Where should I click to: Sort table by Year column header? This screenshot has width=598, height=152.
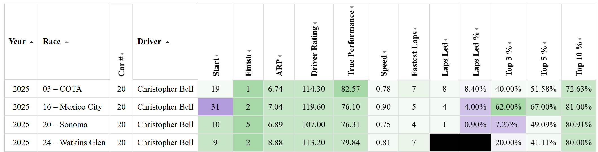point(17,42)
